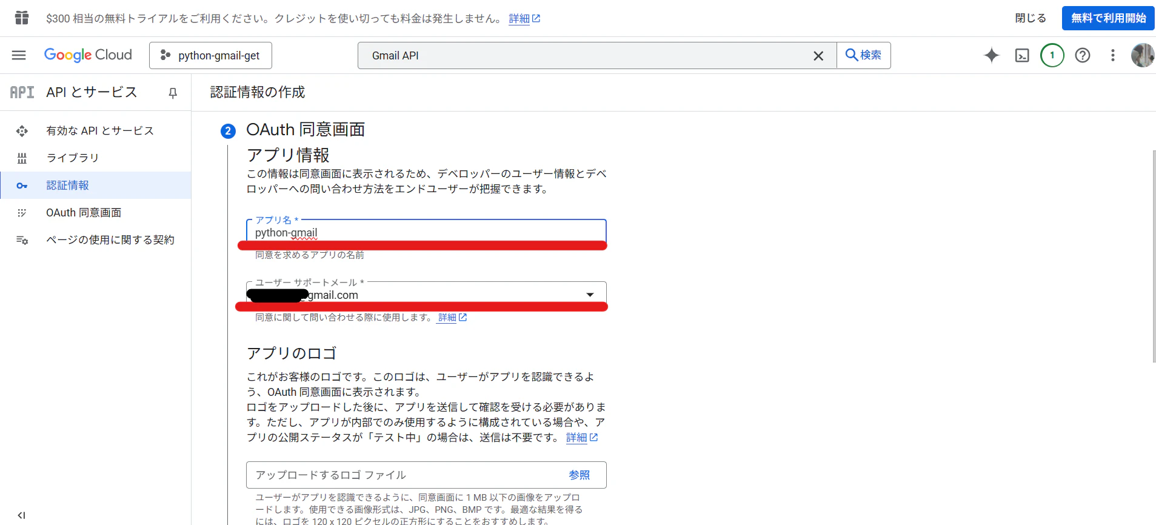This screenshot has width=1156, height=525.
Task: Click the gift icon in trial banner
Action: pyautogui.click(x=22, y=18)
